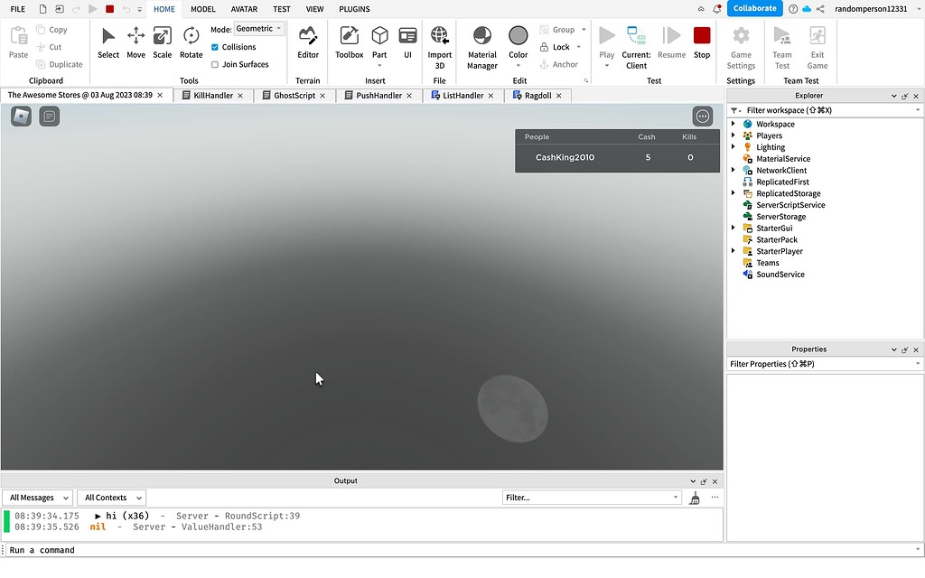Open the PLUGINS ribbon tab
This screenshot has width=925, height=578.
pos(354,9)
